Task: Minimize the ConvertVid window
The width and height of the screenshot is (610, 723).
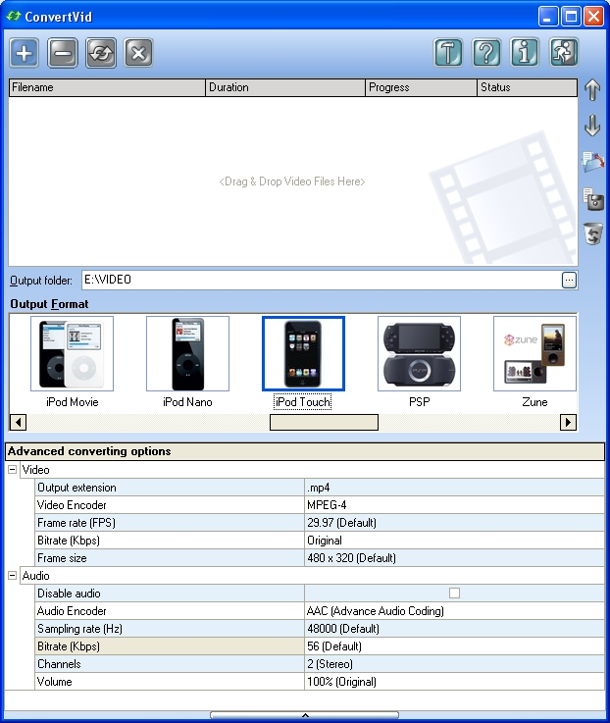Action: (x=548, y=17)
